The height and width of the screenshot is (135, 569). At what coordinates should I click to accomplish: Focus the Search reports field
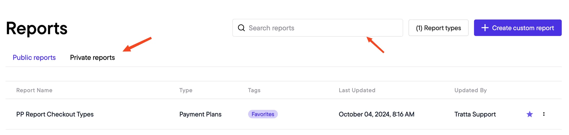tap(318, 28)
